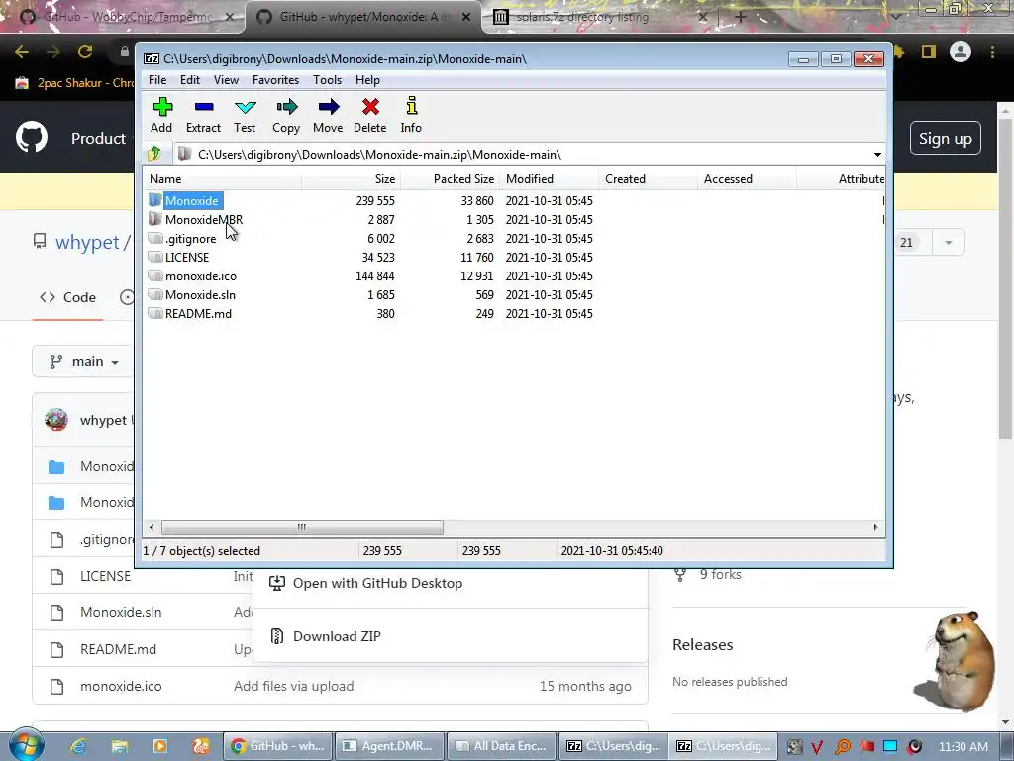This screenshot has height=761, width=1014.
Task: Open the Chrome profile avatar
Action: click(x=961, y=52)
